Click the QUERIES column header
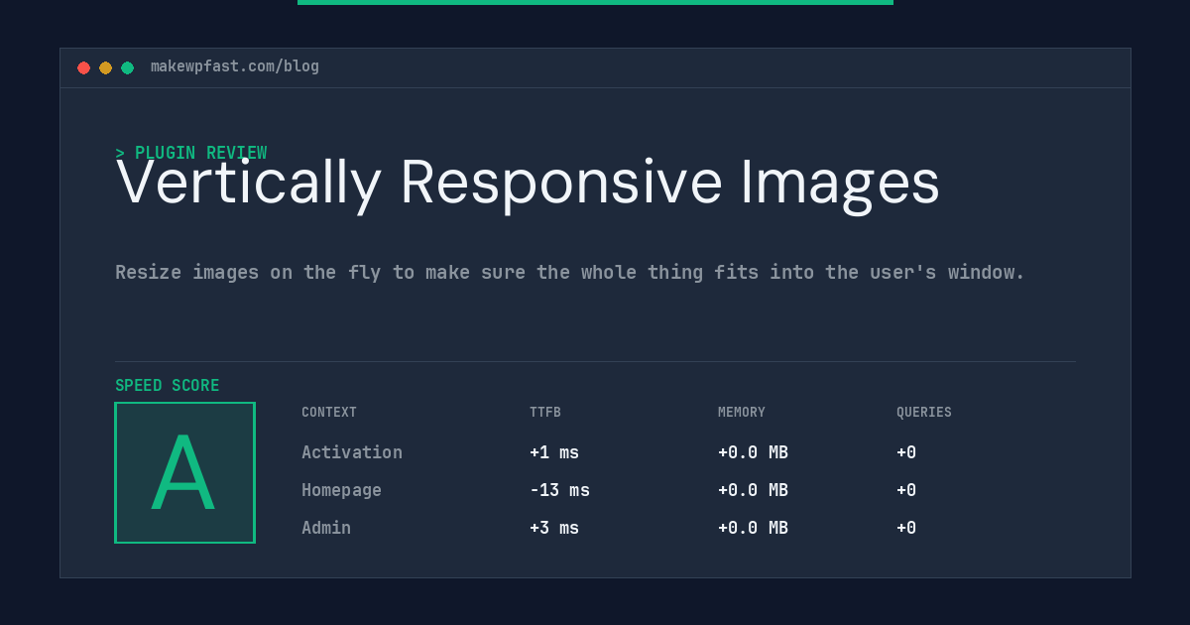Viewport: 1190px width, 625px height. point(924,412)
